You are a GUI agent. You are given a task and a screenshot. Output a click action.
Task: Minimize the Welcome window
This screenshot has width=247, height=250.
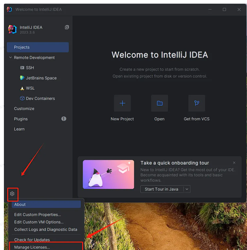(x=210, y=9)
